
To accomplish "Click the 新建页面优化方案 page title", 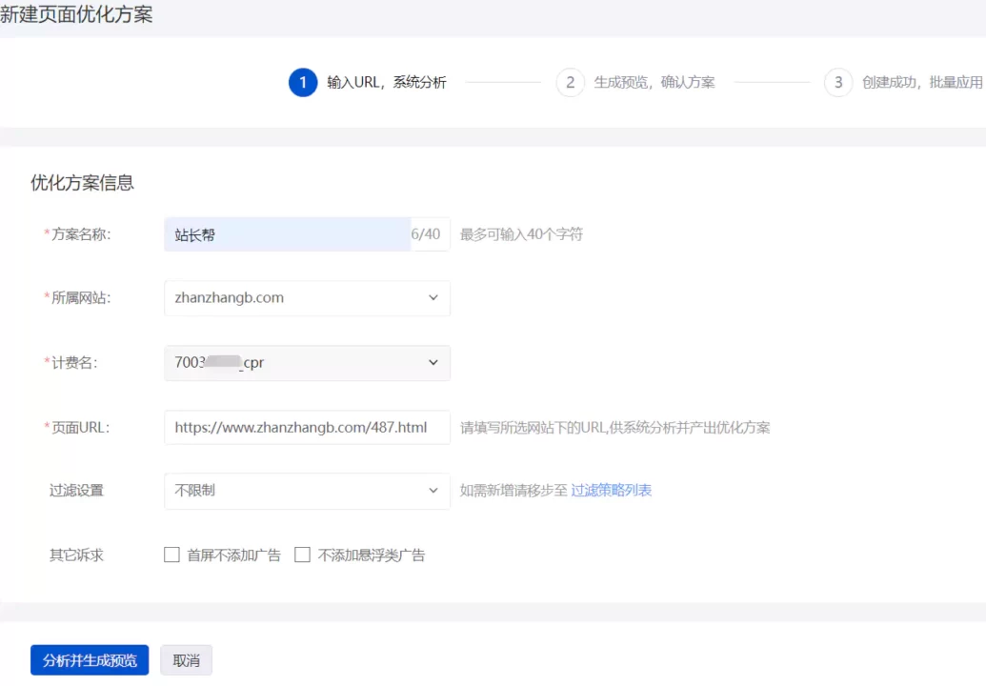I will pos(76,14).
